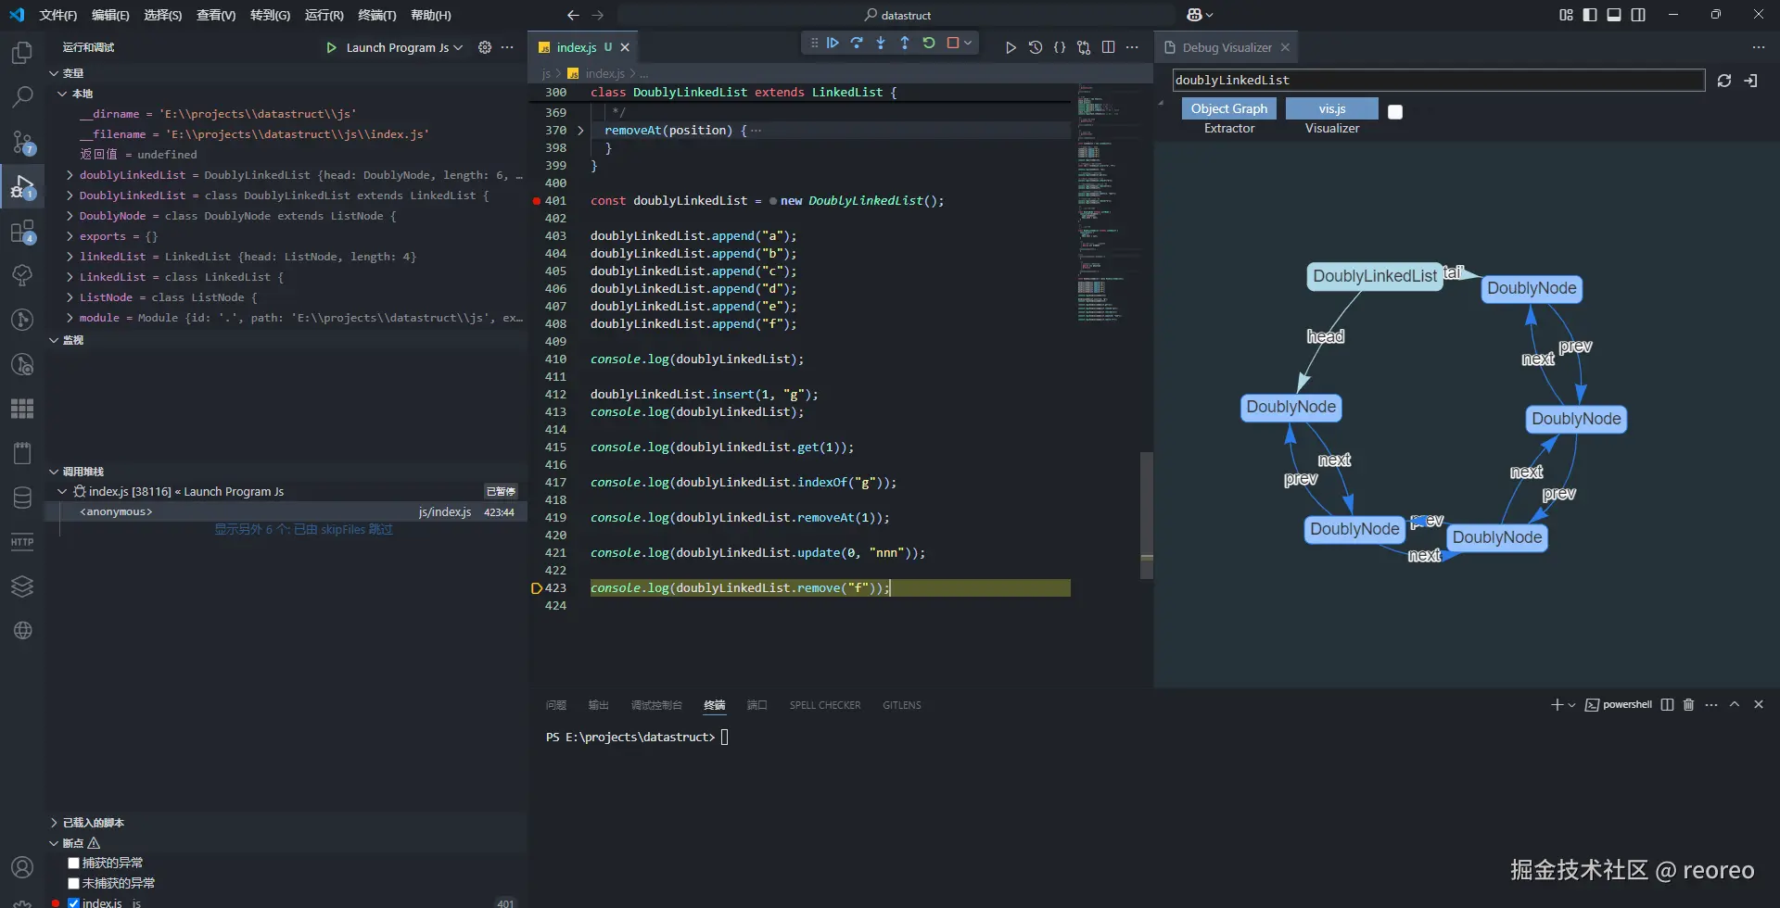Open the 运行(R) menu
Viewport: 1780px width, 908px height.
[324, 15]
